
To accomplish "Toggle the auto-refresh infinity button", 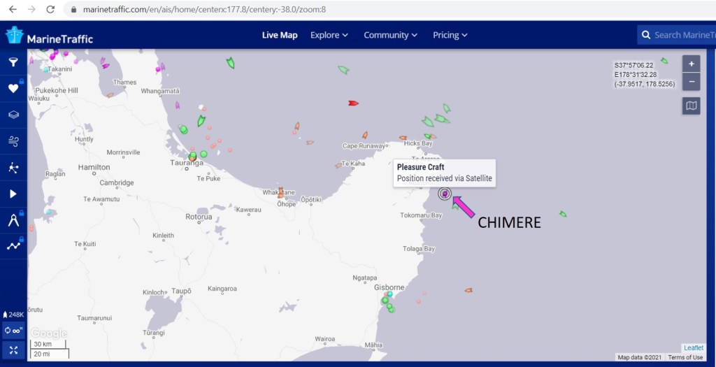I will [13, 331].
